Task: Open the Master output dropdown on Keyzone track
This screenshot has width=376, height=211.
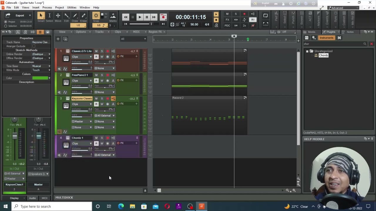Action: 82,122
